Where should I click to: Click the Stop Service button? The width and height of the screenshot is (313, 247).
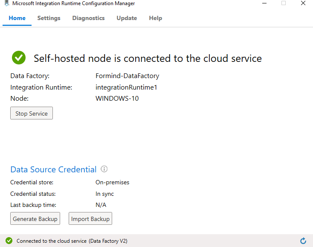pos(32,113)
